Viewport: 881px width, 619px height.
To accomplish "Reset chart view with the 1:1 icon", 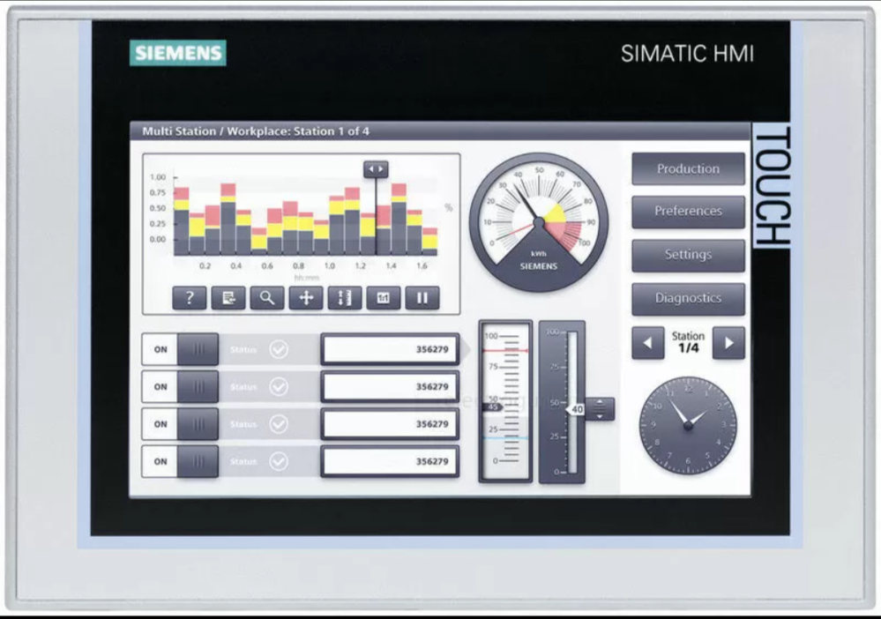I will (384, 298).
